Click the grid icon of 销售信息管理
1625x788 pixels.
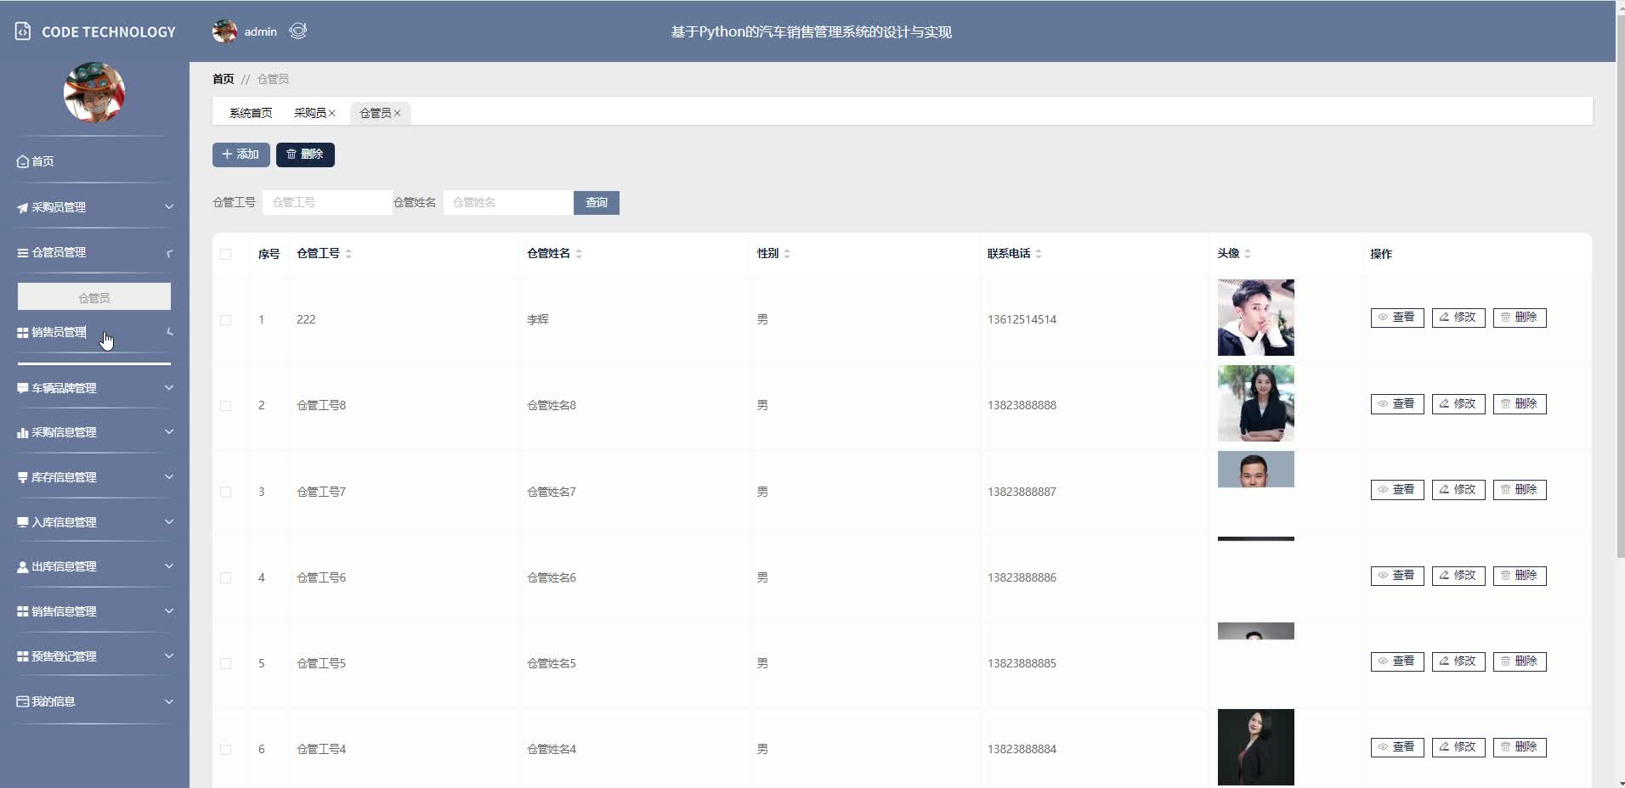[x=23, y=611]
